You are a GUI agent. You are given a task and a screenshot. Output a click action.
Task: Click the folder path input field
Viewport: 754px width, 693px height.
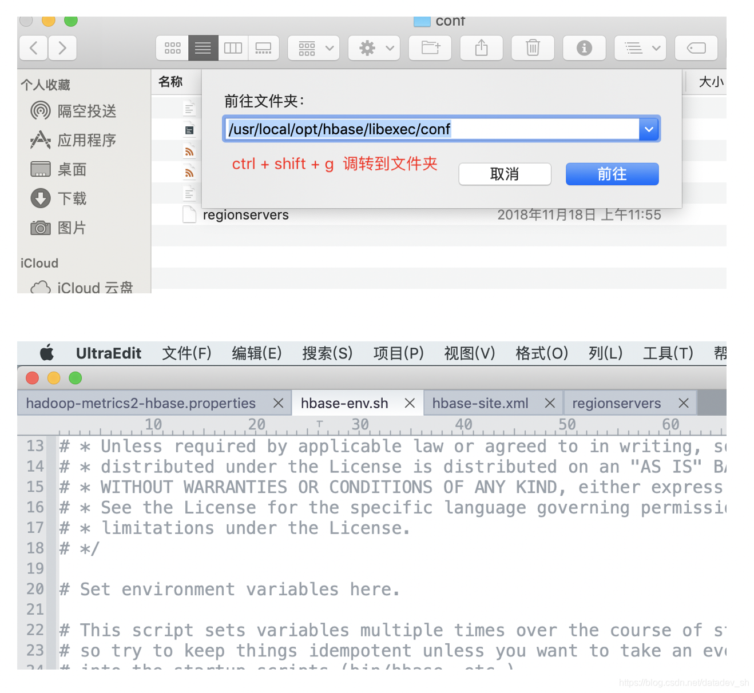coord(431,129)
